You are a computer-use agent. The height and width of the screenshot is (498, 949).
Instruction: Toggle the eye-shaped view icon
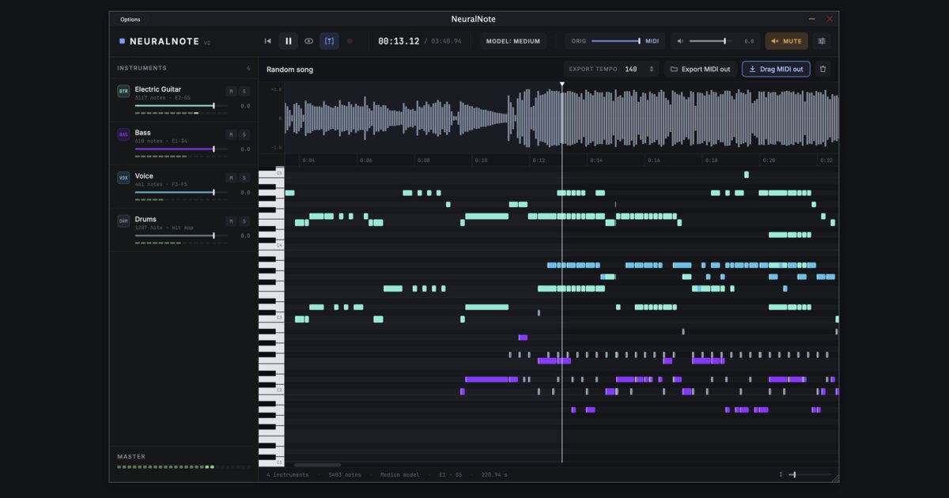point(308,41)
